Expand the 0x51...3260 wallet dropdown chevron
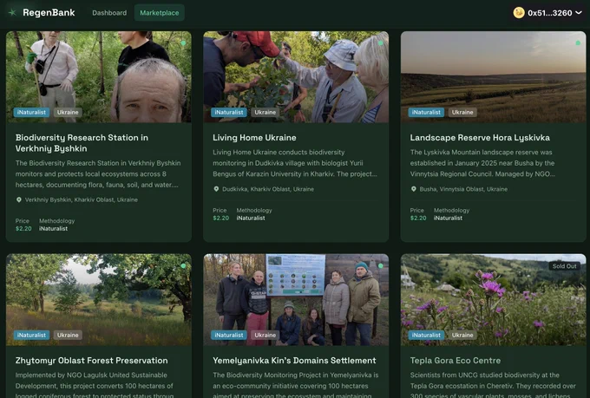This screenshot has height=398, width=590. 579,13
